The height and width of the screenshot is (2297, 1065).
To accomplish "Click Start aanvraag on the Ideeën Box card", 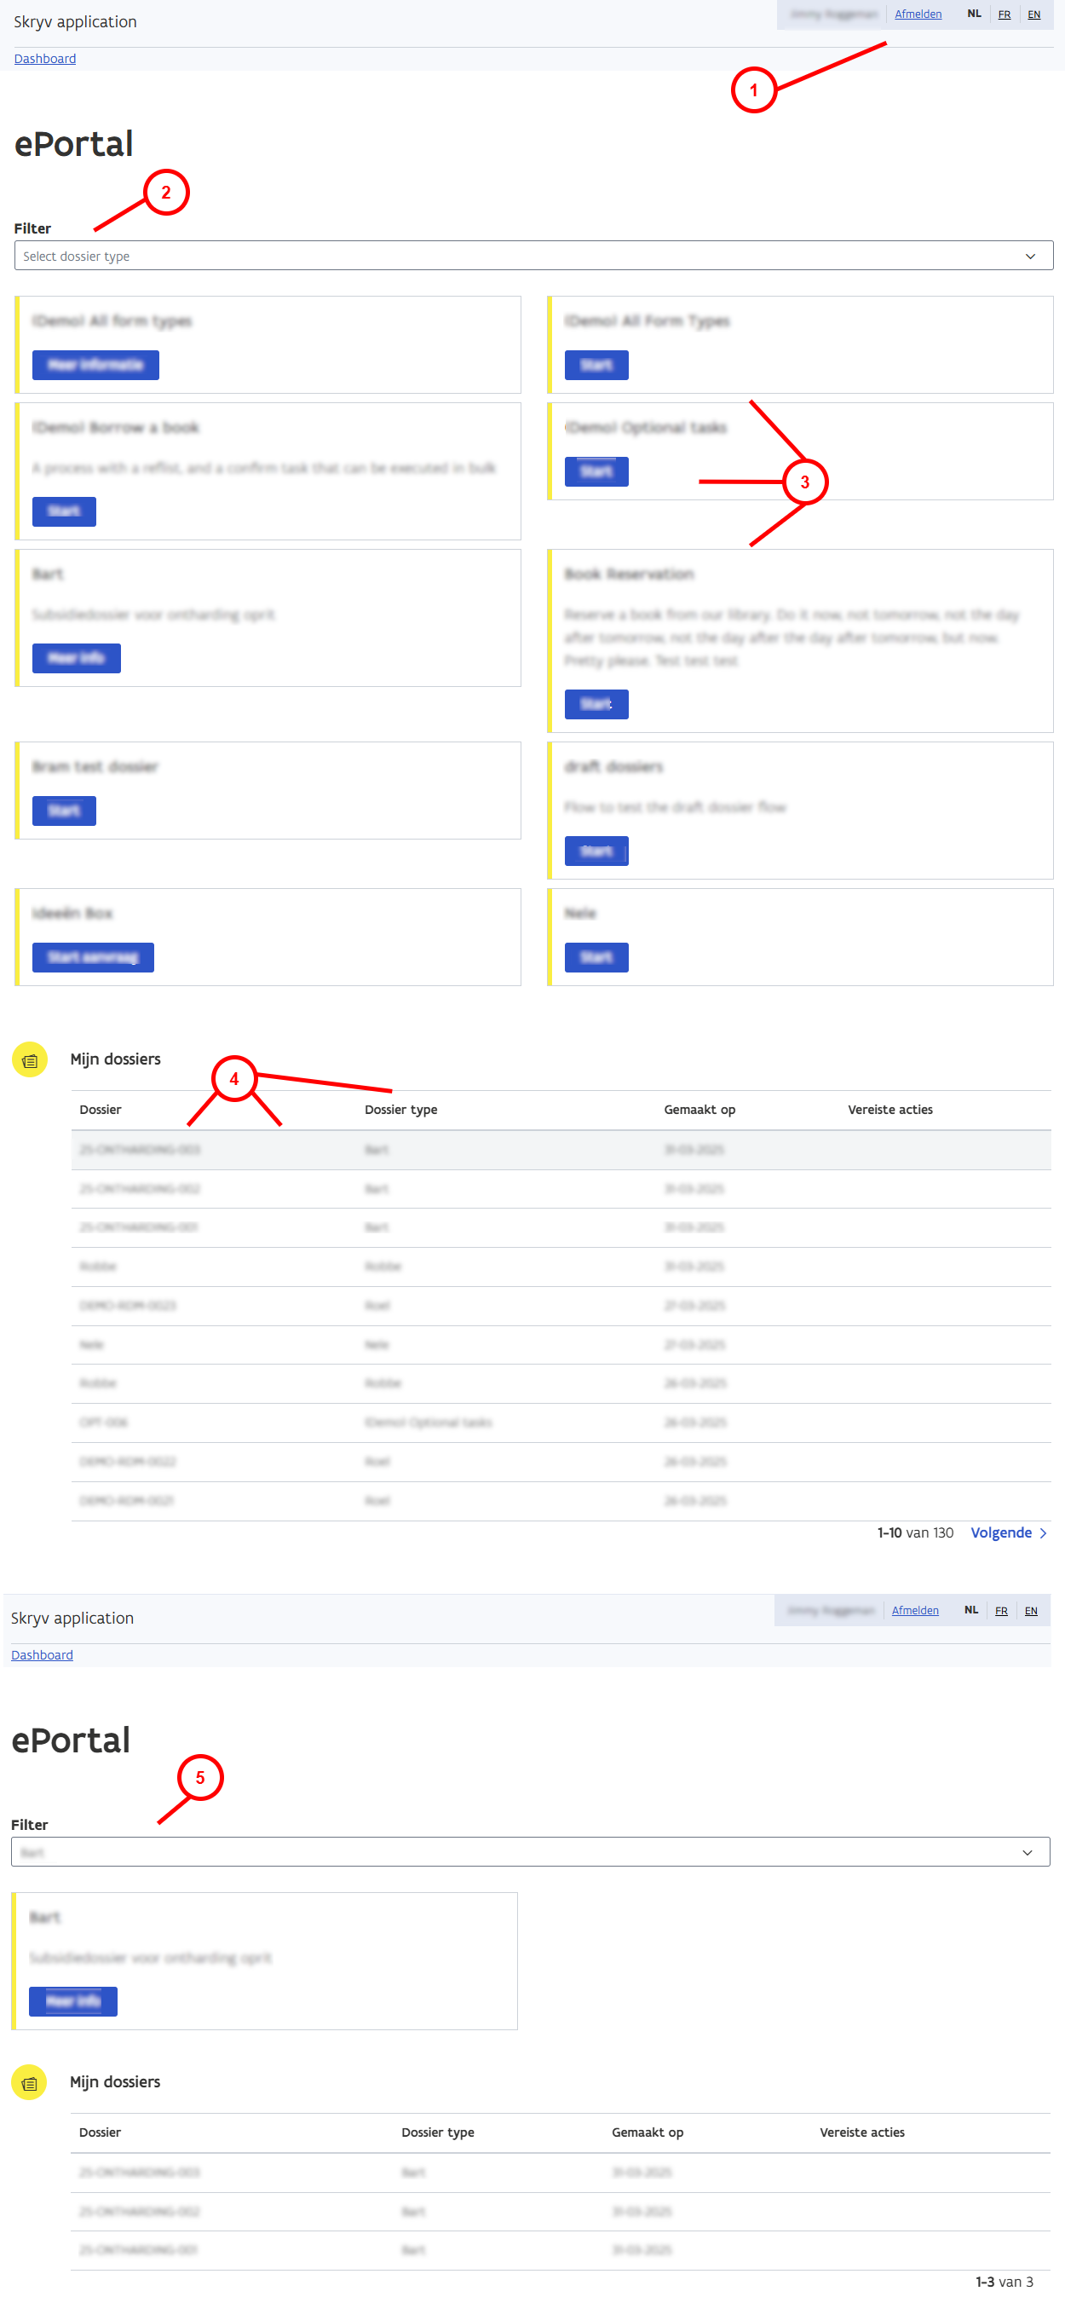I will [x=93, y=957].
